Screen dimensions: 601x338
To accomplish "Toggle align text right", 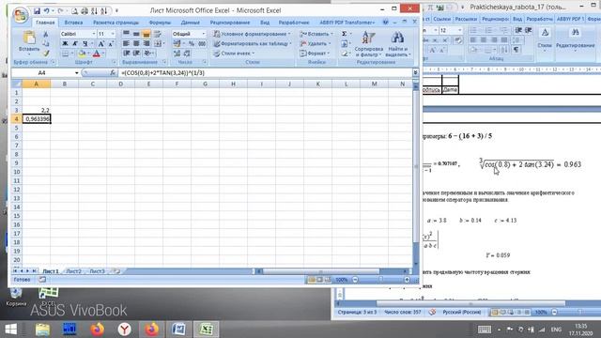I will (x=146, y=44).
